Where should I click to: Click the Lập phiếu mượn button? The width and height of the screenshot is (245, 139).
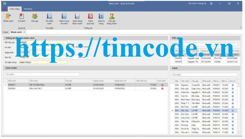pos(82,47)
